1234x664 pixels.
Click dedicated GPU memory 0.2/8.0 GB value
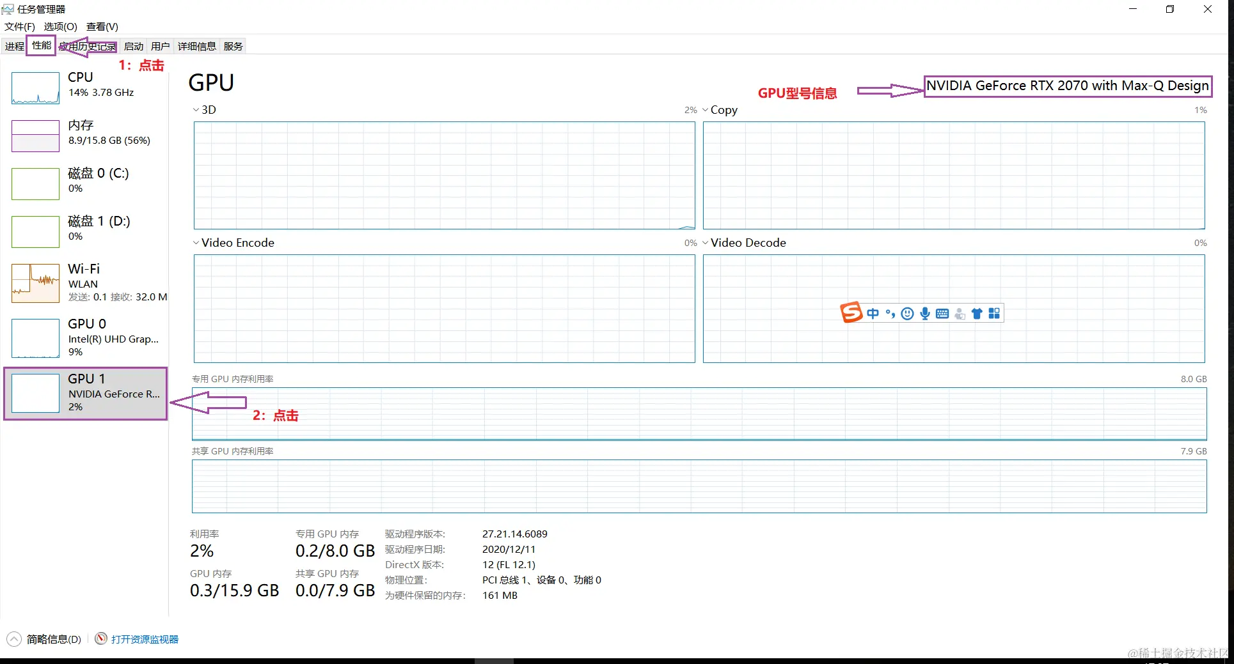[335, 551]
